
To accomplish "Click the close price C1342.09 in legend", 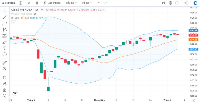I will click(x=84, y=10).
